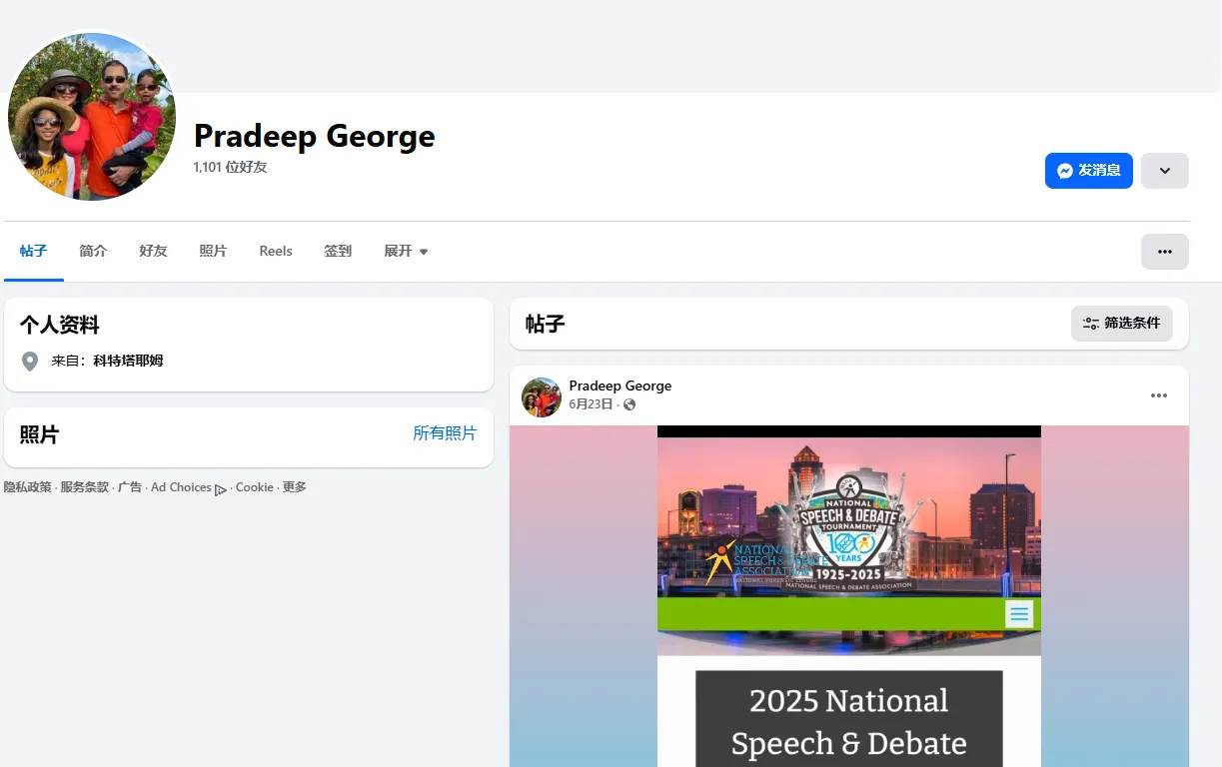
Task: Open the post options three-dot menu
Action: [1159, 395]
